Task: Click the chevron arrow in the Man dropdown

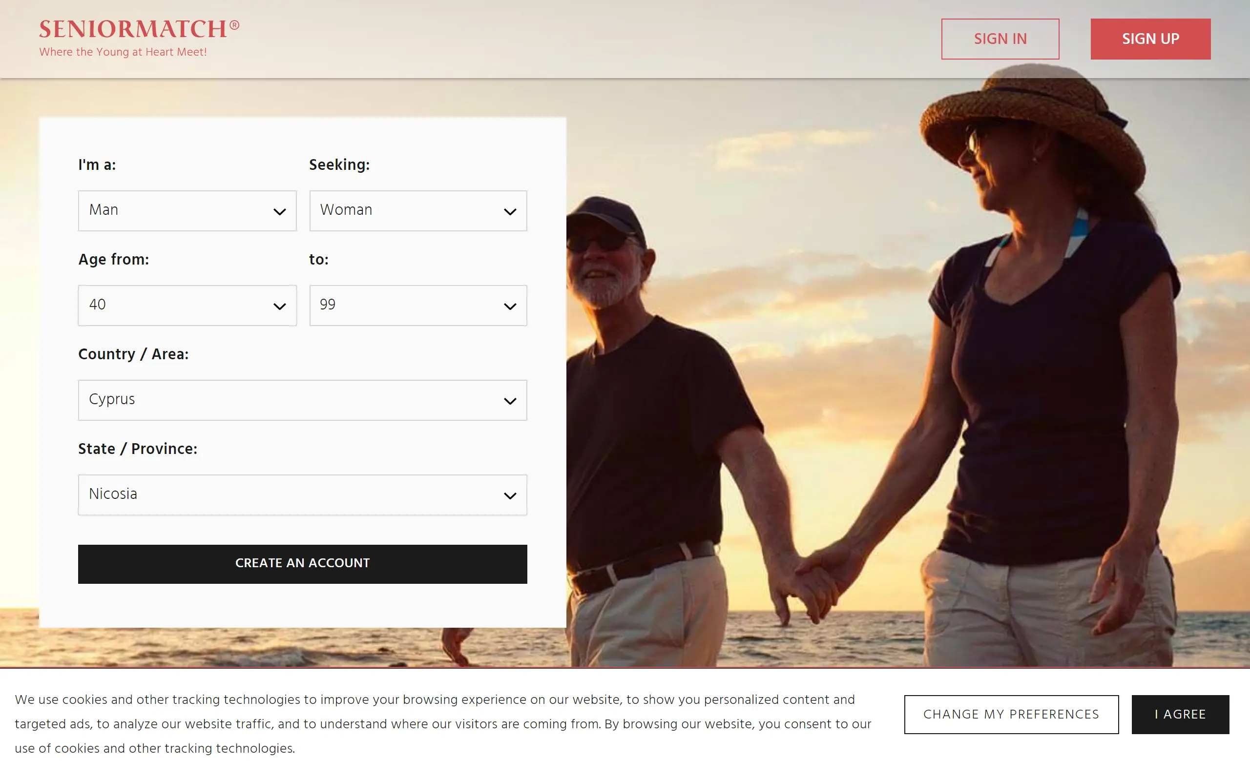Action: tap(279, 212)
